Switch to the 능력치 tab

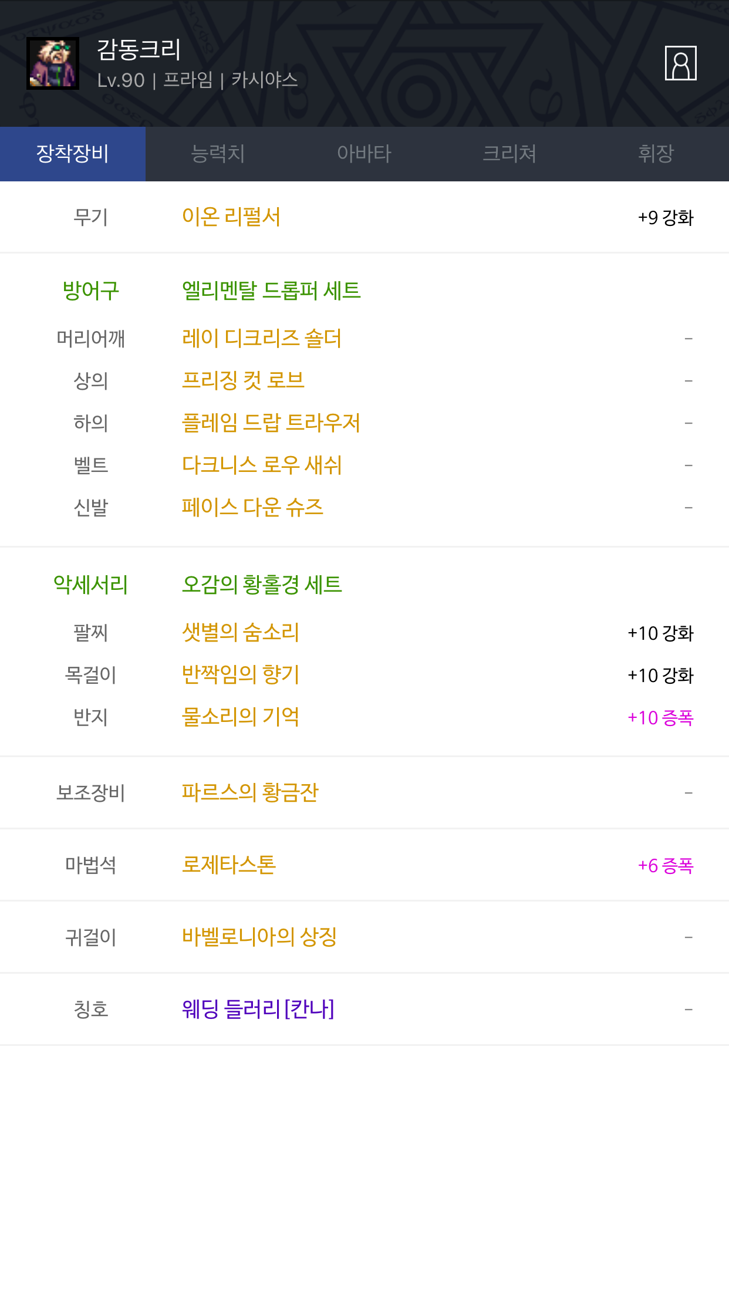[x=218, y=154]
